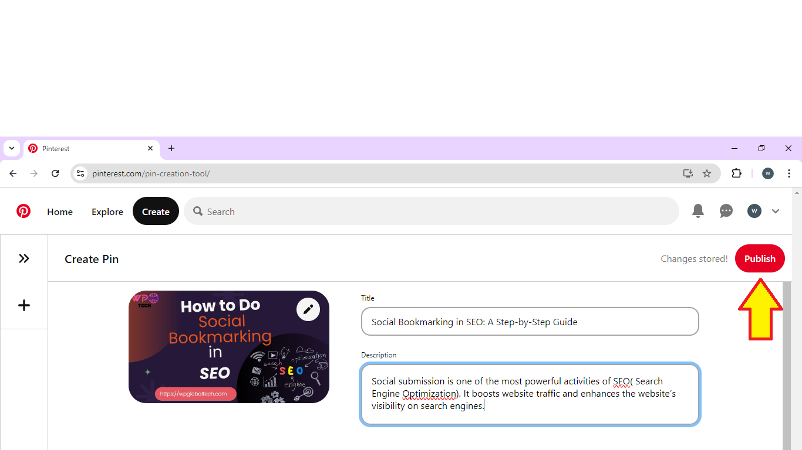The height and width of the screenshot is (450, 802).
Task: Minimize the browser window
Action: pyautogui.click(x=734, y=148)
